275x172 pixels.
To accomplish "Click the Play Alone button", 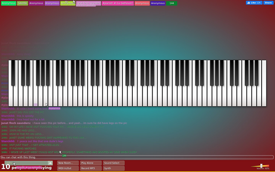I will click(91, 163).
